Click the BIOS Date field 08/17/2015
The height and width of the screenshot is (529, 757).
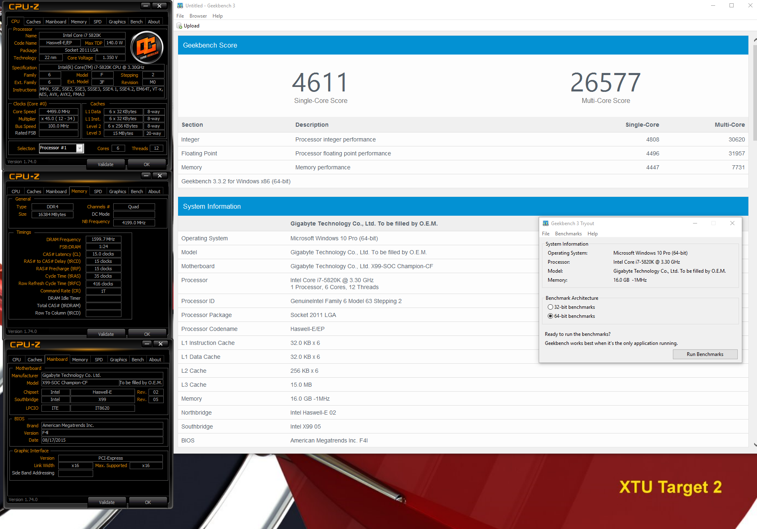(102, 440)
